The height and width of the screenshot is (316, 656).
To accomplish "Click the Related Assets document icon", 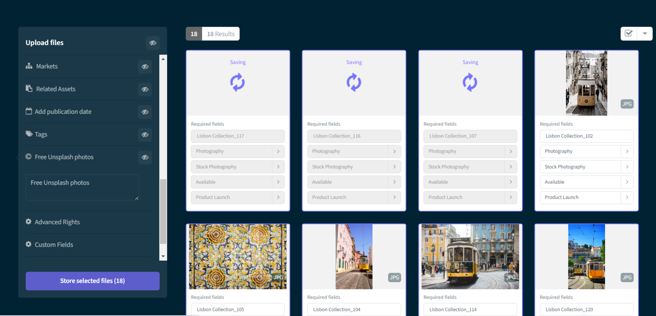I will click(x=29, y=88).
